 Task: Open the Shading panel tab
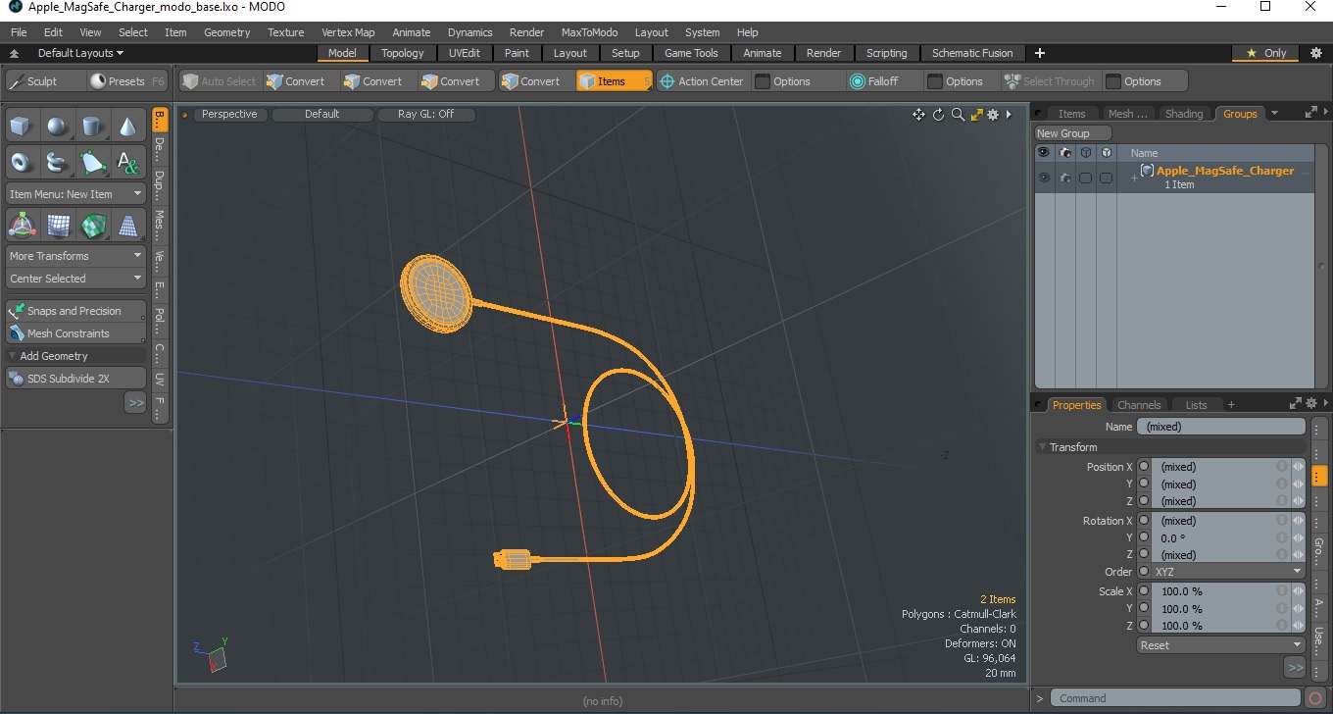point(1184,114)
